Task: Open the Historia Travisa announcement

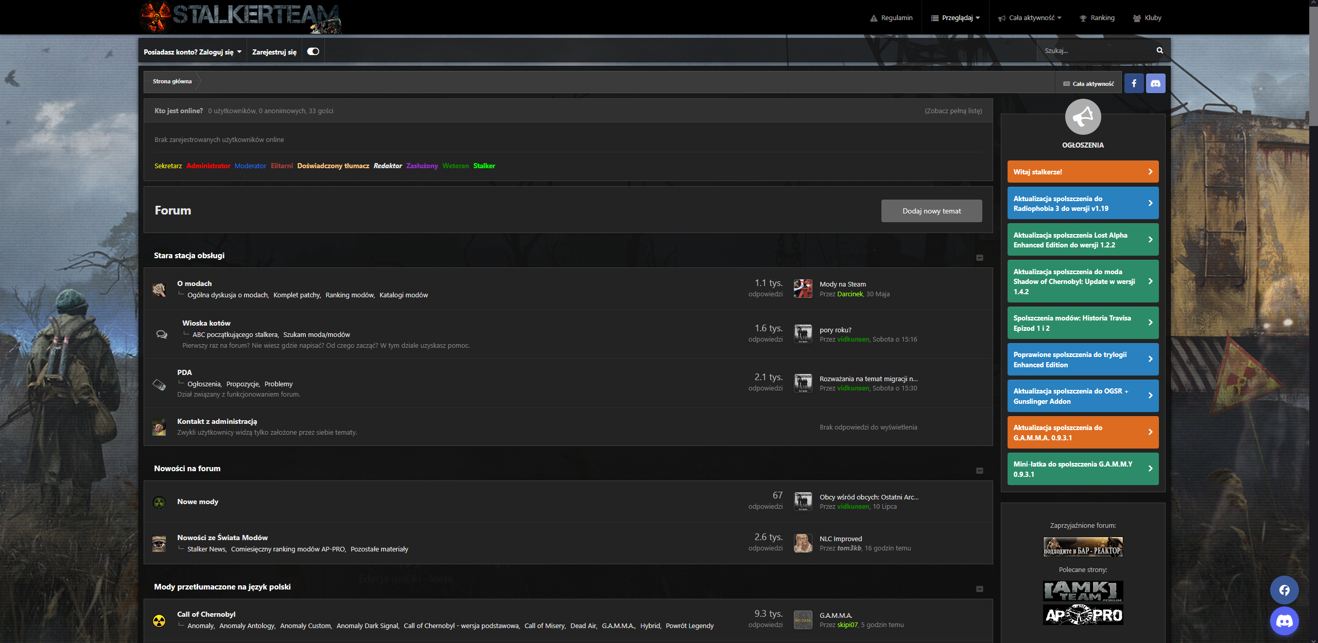Action: click(x=1083, y=323)
